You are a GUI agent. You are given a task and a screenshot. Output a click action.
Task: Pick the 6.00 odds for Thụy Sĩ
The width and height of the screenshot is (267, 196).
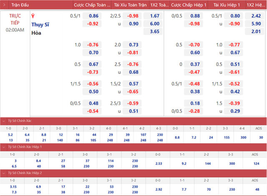[154, 24]
